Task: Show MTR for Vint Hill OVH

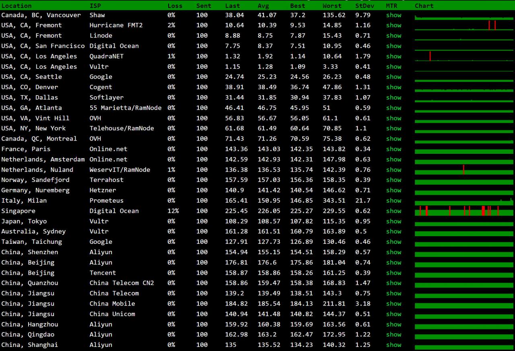Action: (393, 118)
